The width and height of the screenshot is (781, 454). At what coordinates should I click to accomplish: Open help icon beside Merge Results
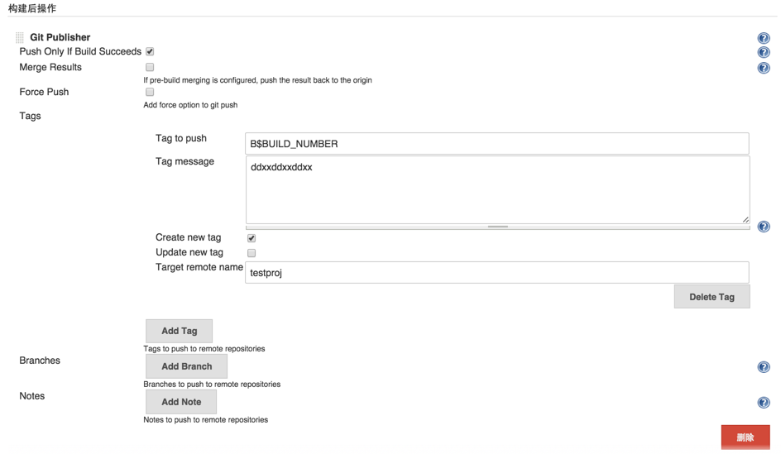click(763, 68)
